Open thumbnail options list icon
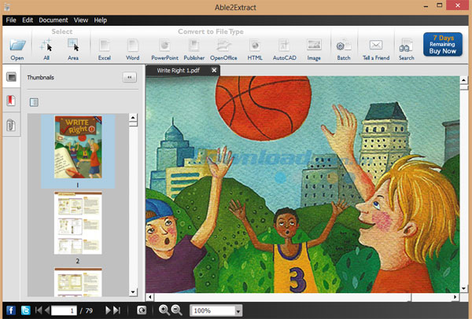Screen dimensions: 472x319 point(34,102)
